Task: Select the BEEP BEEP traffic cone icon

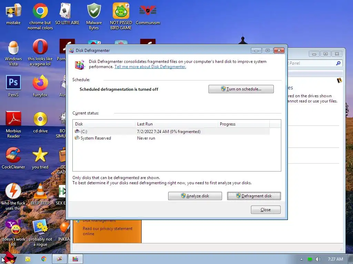Action: click(x=40, y=195)
